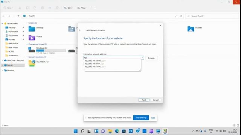Click the Delete toolbar icon
The image size is (241, 135).
tap(57, 8)
